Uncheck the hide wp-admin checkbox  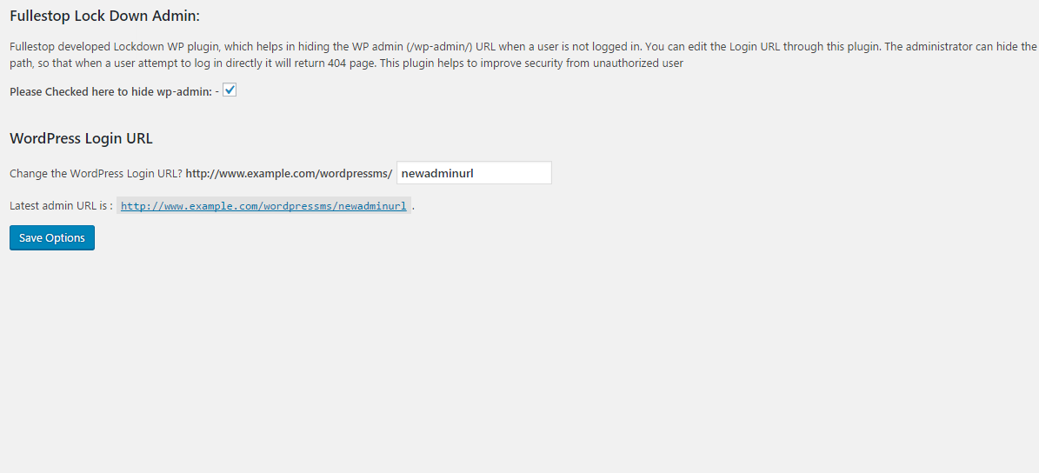pyautogui.click(x=230, y=90)
